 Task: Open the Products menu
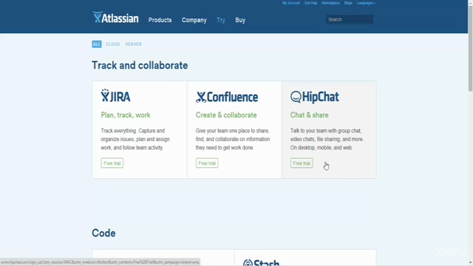coord(160,20)
